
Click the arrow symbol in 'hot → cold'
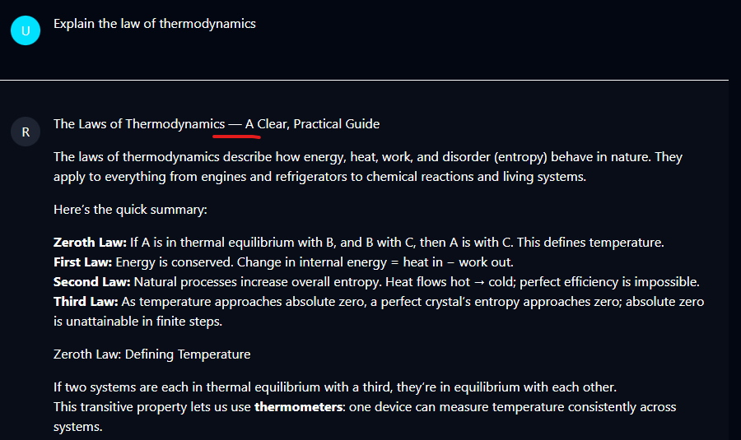click(479, 282)
